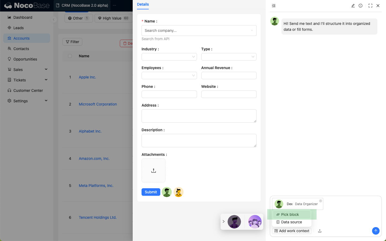Click the edit pencil icon in chat panel

tap(353, 6)
